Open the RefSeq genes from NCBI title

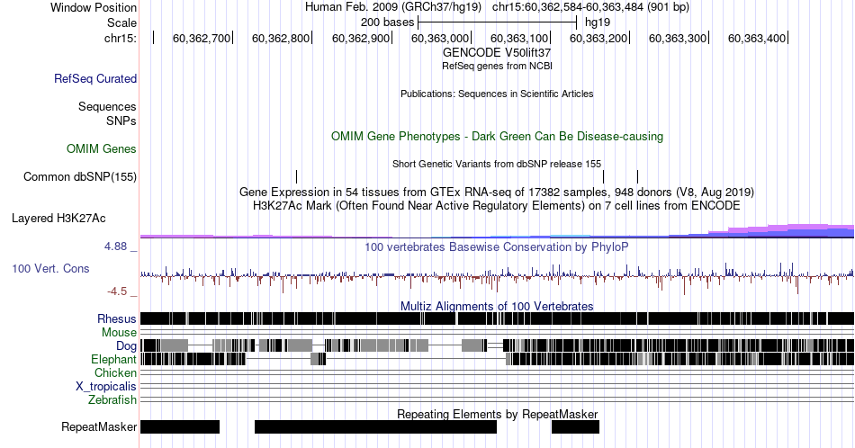click(497, 66)
